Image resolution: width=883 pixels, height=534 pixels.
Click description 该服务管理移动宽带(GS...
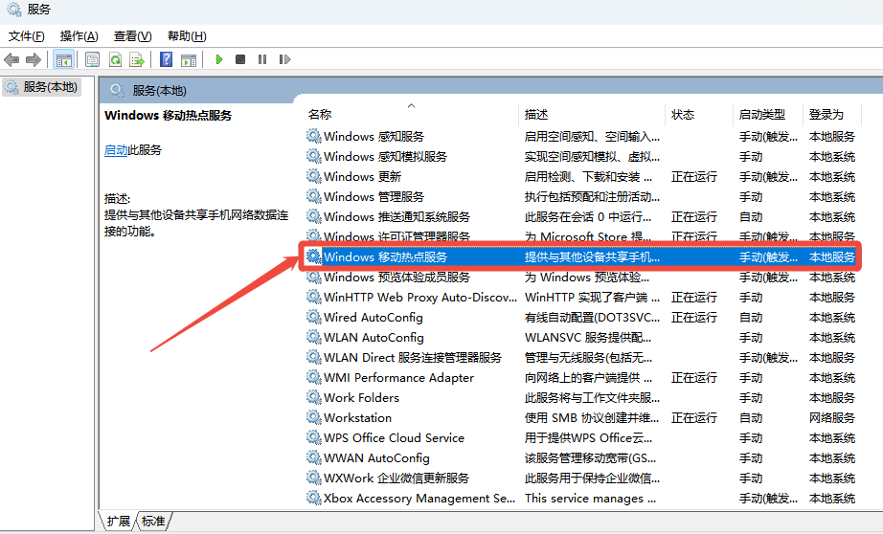click(x=590, y=458)
